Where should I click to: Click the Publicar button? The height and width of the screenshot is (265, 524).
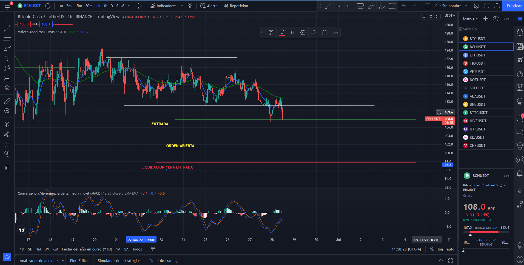point(514,6)
